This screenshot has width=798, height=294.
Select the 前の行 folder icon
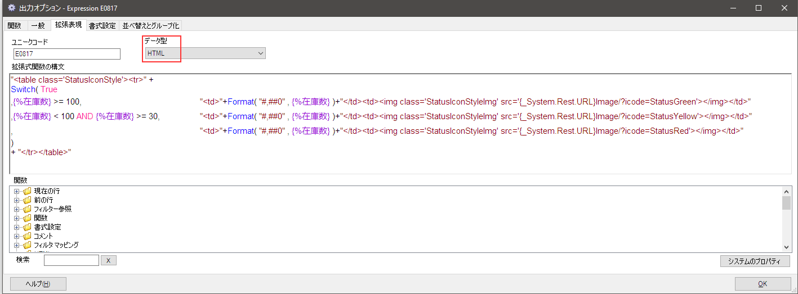point(27,200)
